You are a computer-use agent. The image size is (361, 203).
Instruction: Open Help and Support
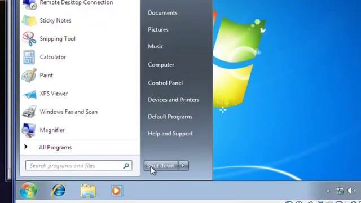(x=170, y=134)
